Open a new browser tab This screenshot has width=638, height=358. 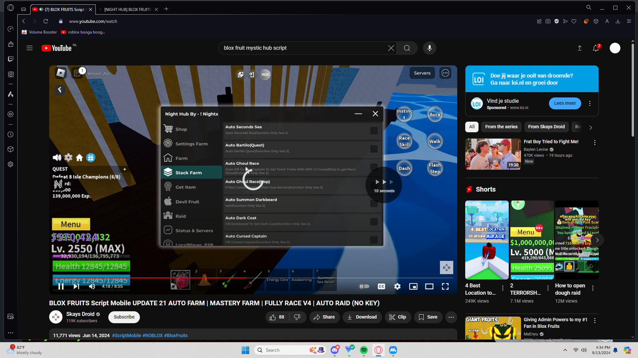tap(166, 9)
